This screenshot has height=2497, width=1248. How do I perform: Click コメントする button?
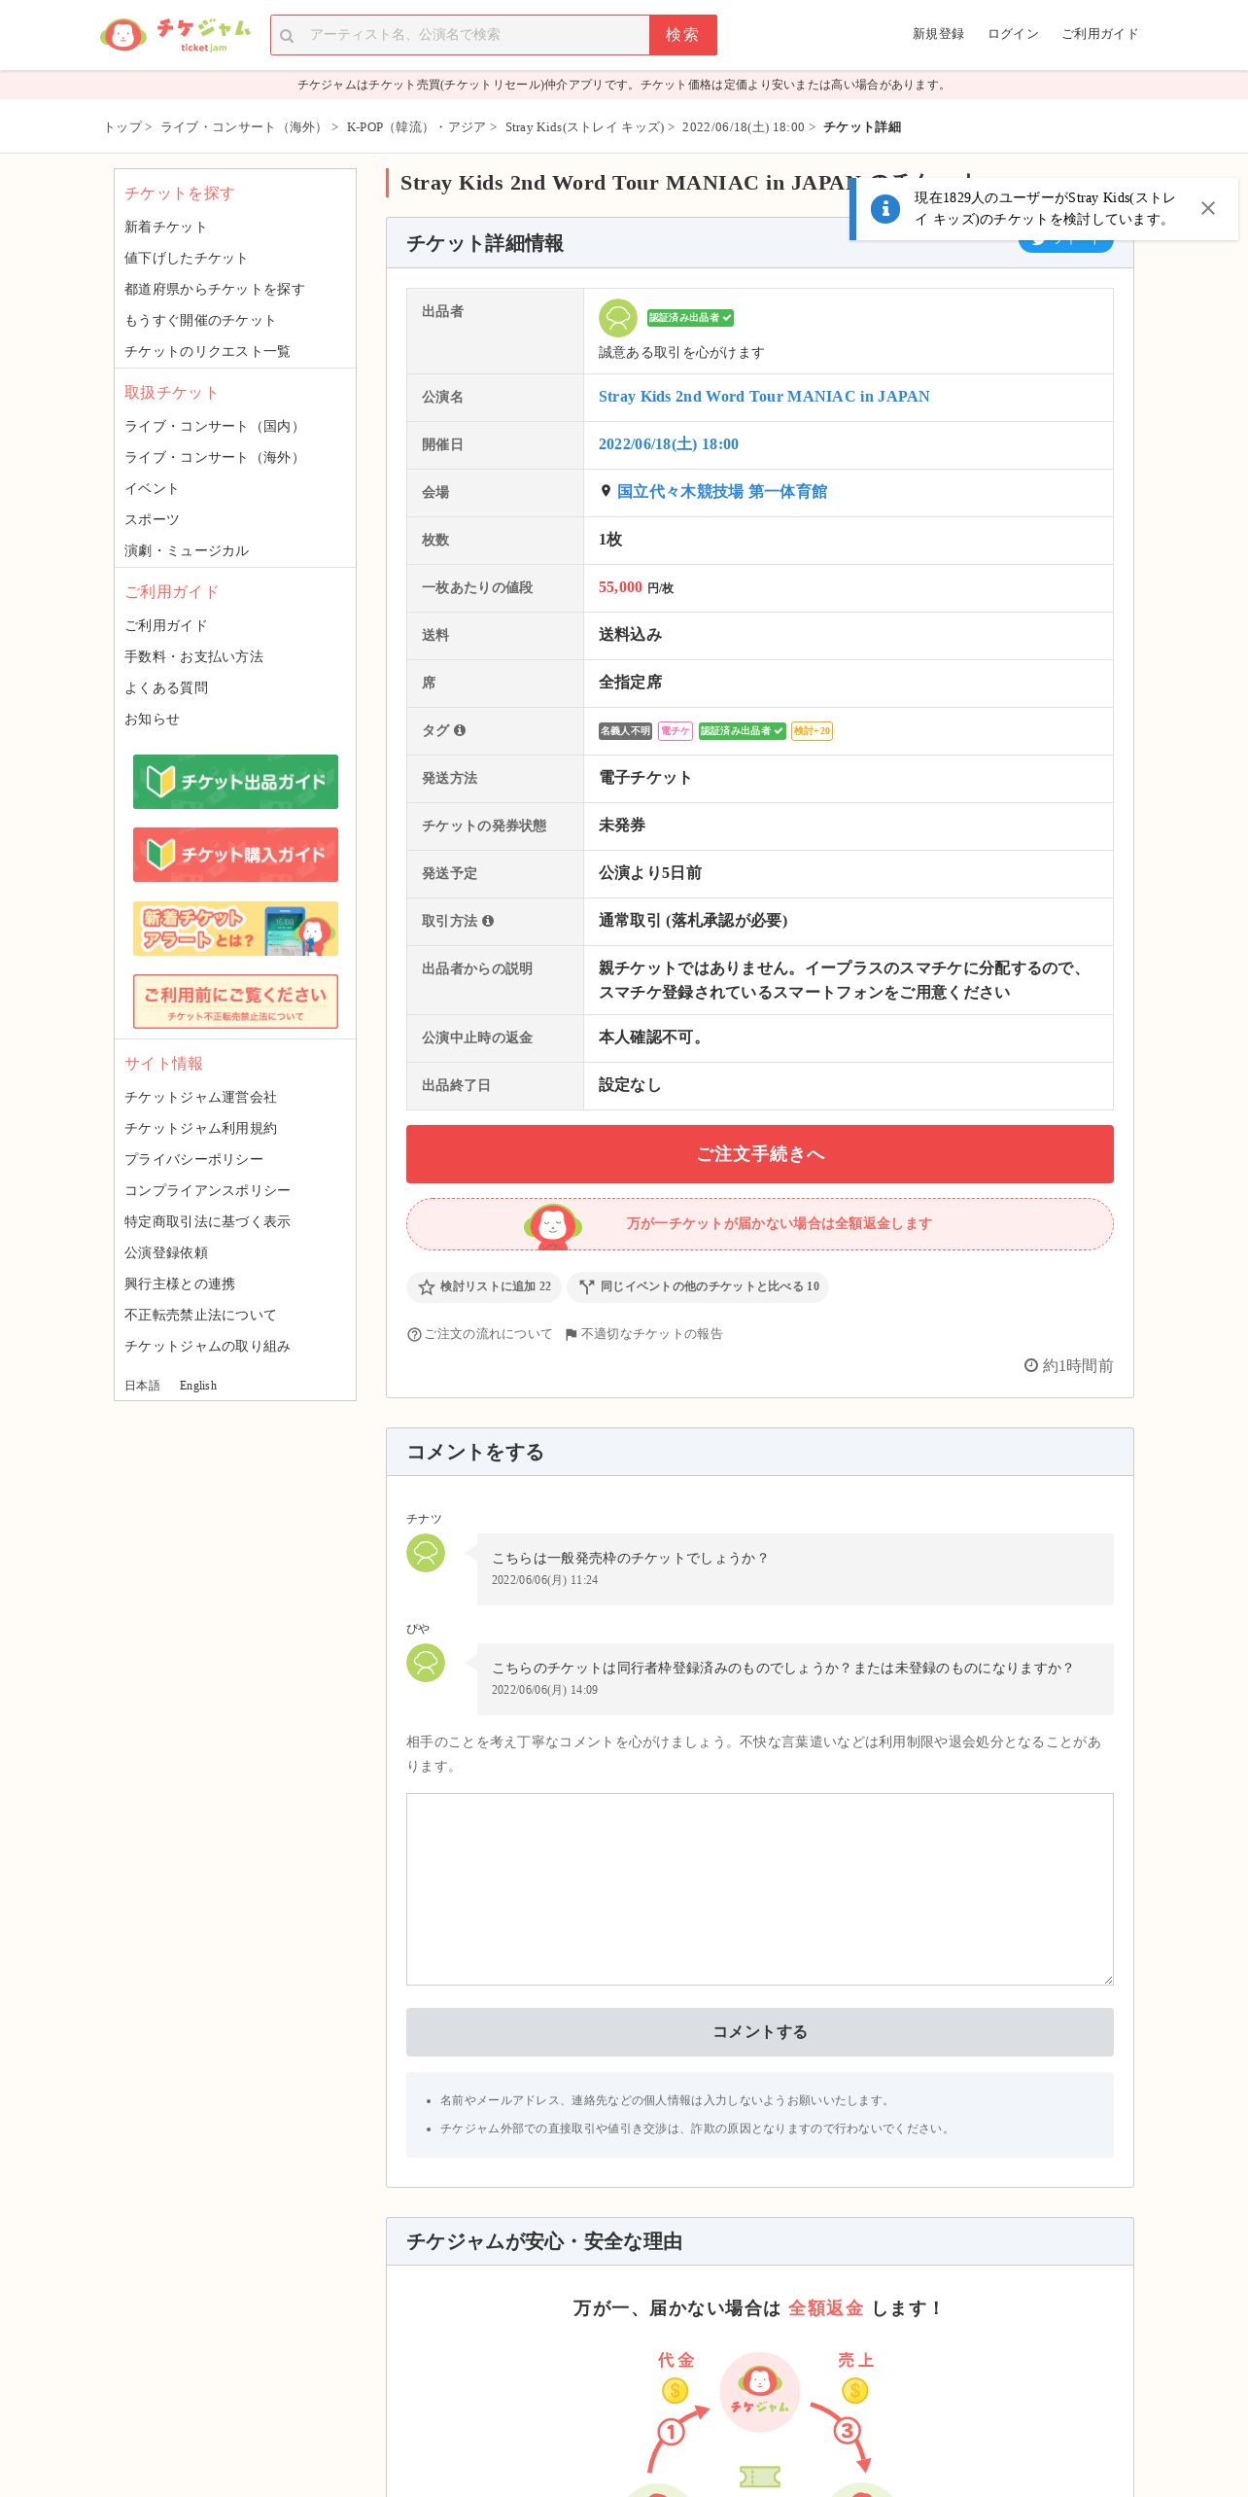pos(760,2032)
